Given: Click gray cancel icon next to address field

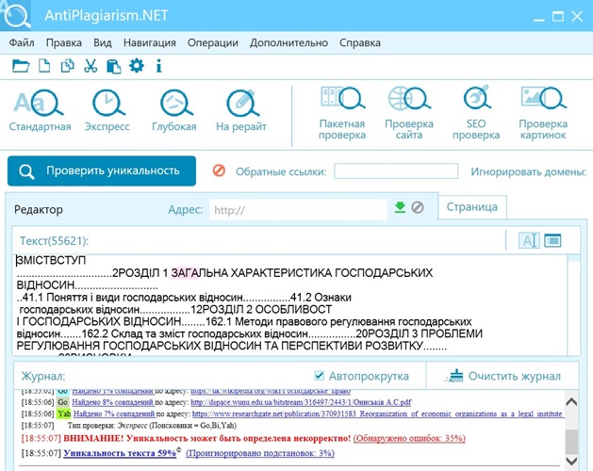Looking at the screenshot, I should point(417,207).
